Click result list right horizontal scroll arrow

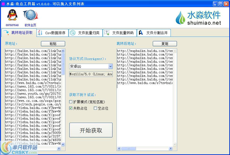click(x=171, y=149)
